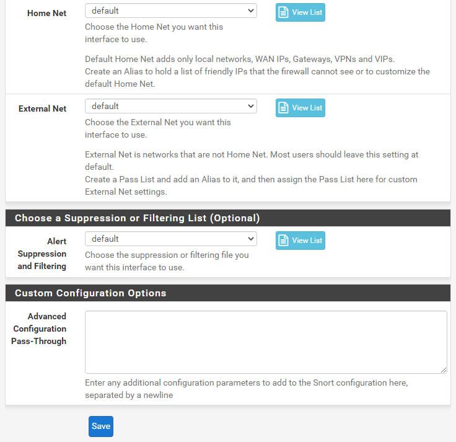Click the Home Net field label
Screen dimensions: 456x442
pyautogui.click(x=46, y=13)
